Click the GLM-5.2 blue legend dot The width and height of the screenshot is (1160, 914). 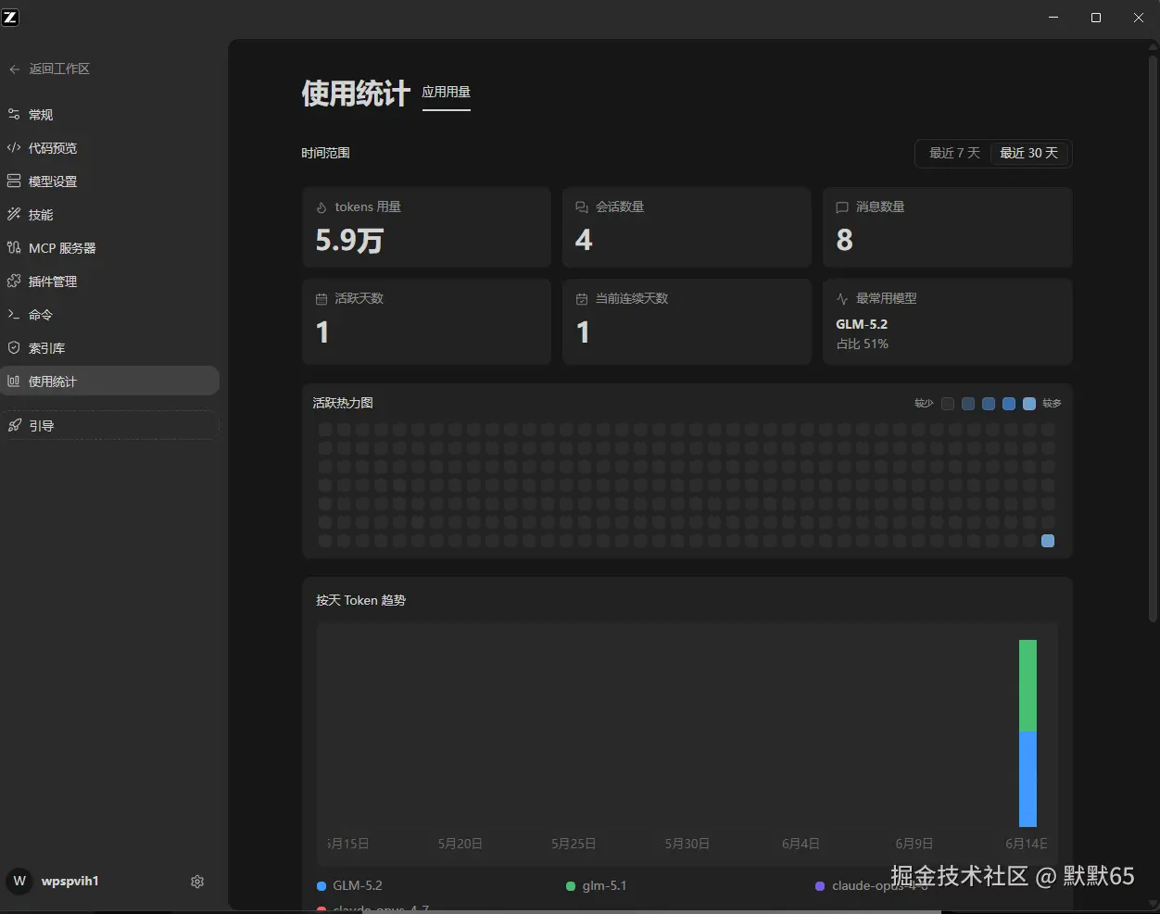coord(322,886)
